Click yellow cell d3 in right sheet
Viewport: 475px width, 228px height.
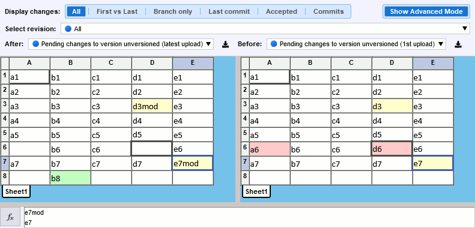[x=392, y=106]
